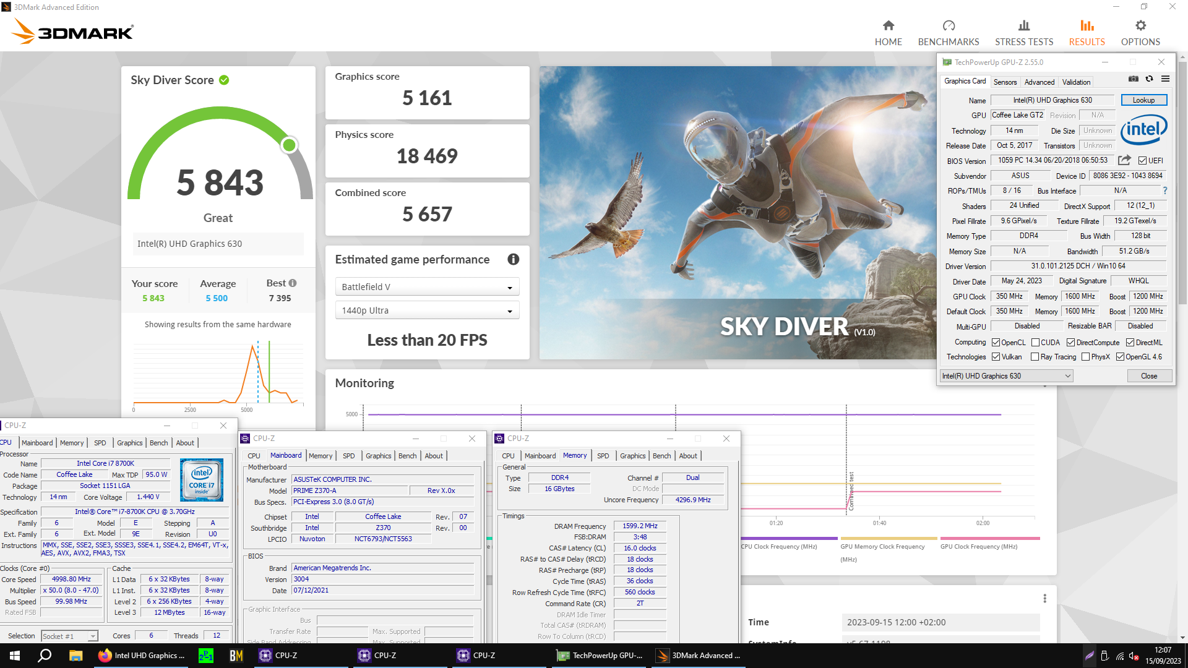Click the info icon next to Best score
This screenshot has width=1188, height=668.
293,283
